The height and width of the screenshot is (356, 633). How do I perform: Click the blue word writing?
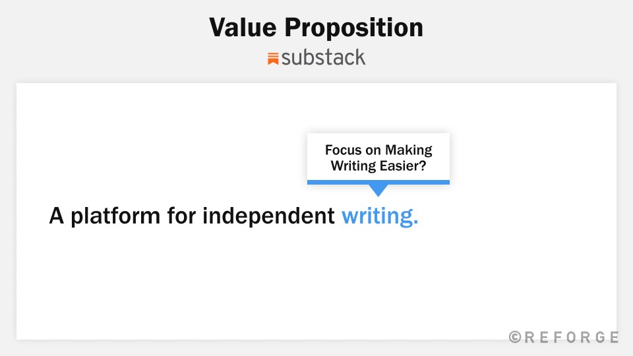coord(380,216)
